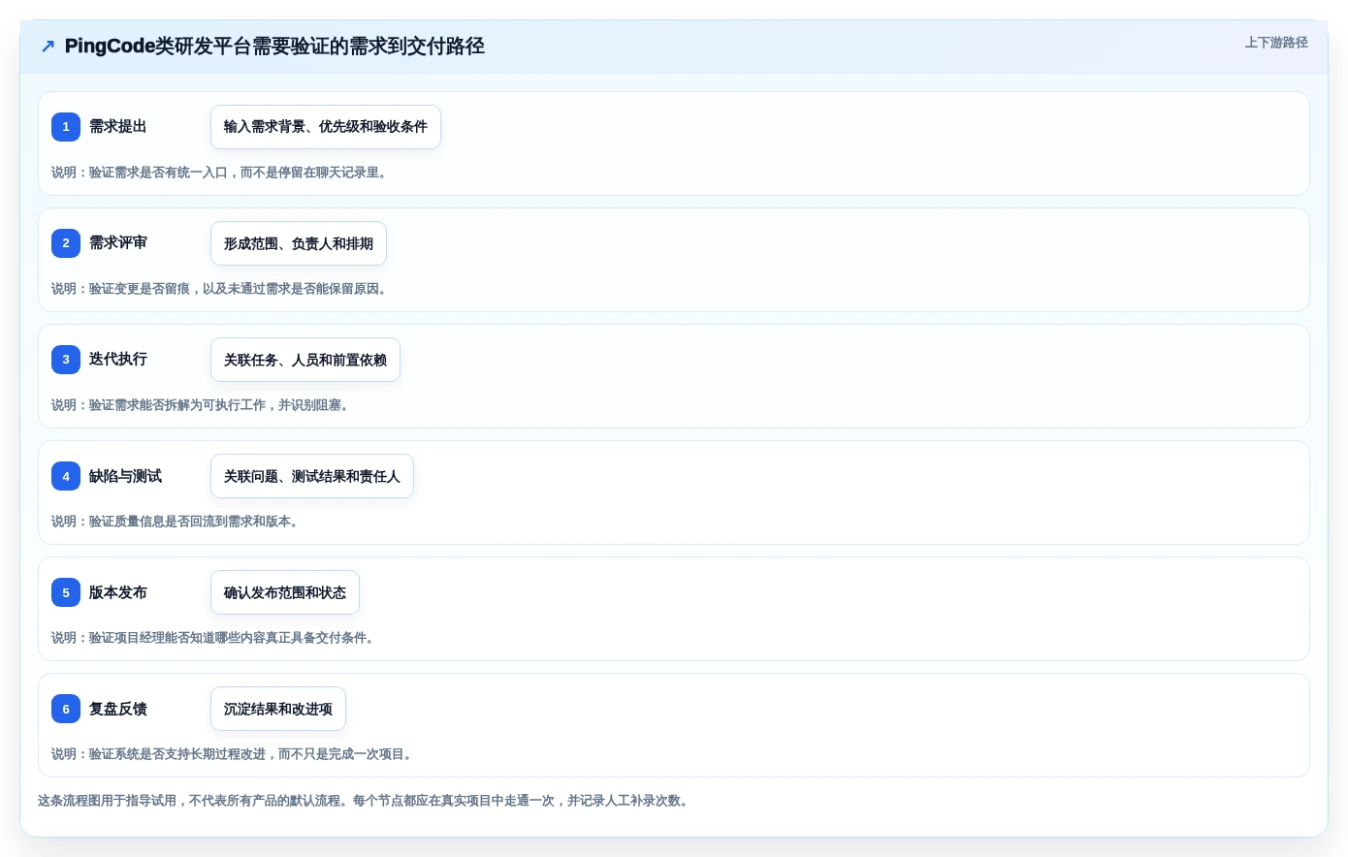
Task: Click the arrow icon beside PingCode title
Action: click(48, 47)
